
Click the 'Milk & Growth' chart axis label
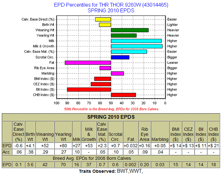pyautogui.click(x=43, y=46)
